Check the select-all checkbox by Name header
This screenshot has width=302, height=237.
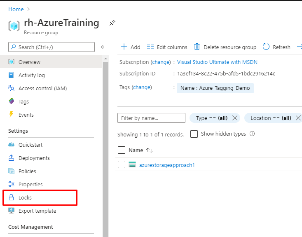(x=122, y=150)
